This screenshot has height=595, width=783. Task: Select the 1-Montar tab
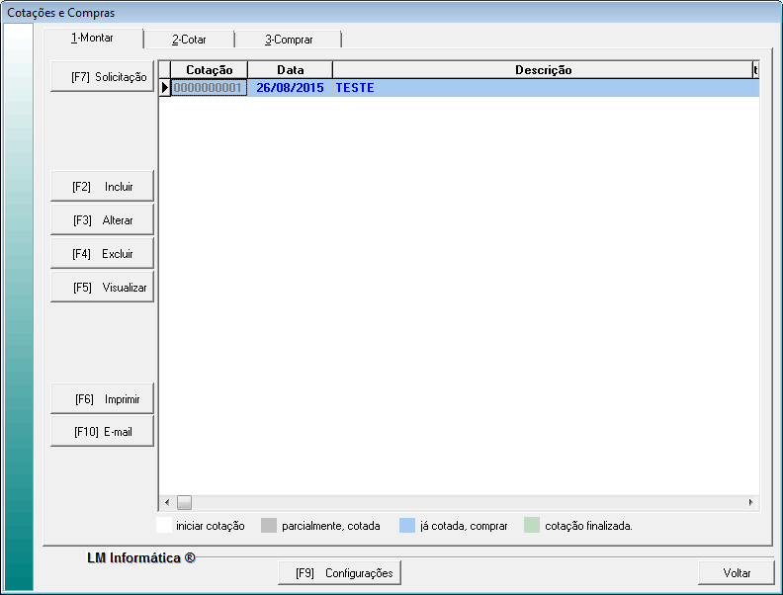(x=93, y=38)
